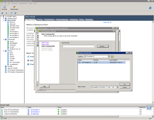Switch to the Permissions tab
154x120 pixels.
click(x=89, y=20)
